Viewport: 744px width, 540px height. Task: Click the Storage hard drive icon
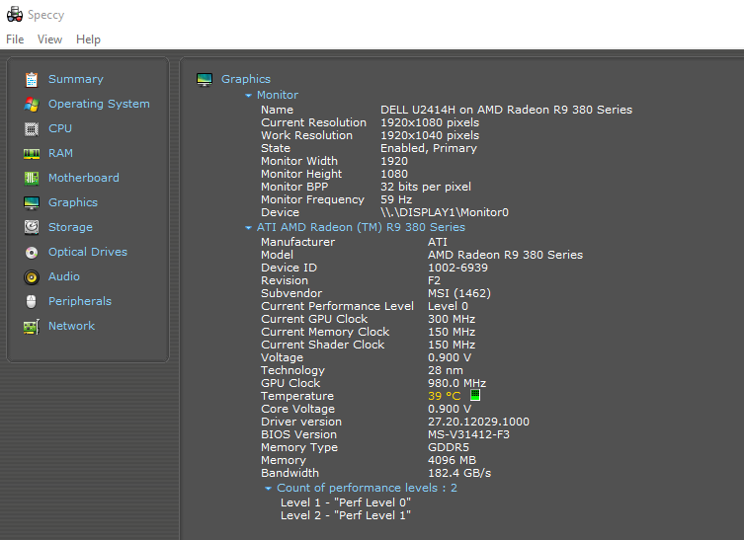click(32, 227)
